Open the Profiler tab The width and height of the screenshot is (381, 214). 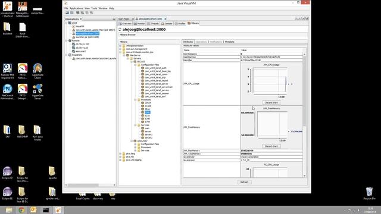tap(180, 24)
